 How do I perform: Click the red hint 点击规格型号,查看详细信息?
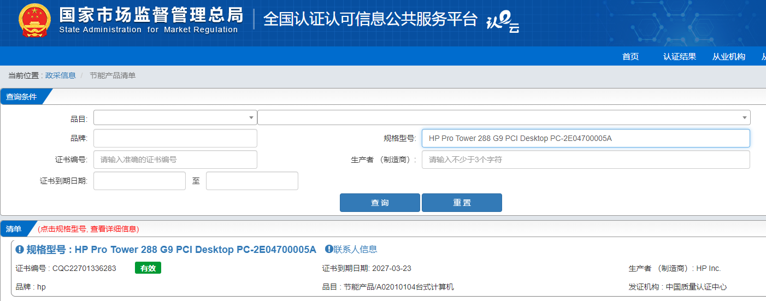point(88,229)
